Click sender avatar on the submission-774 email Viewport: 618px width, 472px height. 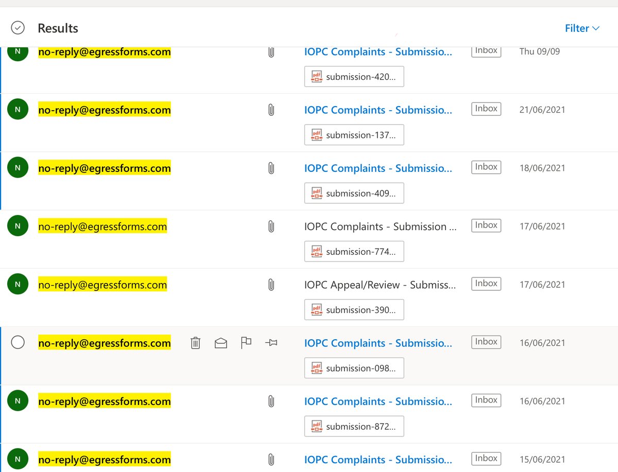click(18, 226)
